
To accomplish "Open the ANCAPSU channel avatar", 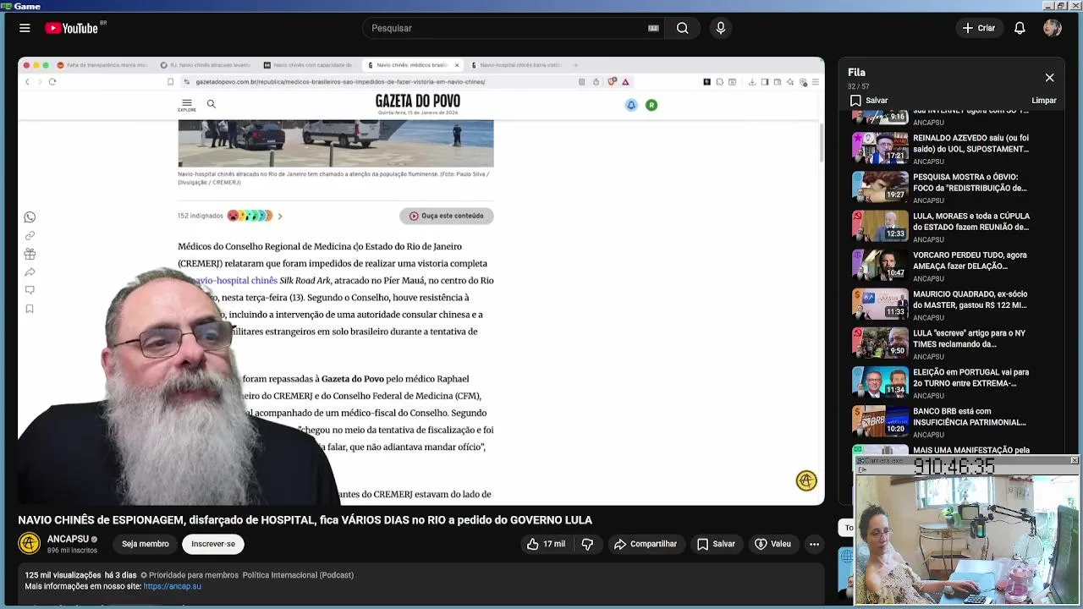I will coord(30,543).
